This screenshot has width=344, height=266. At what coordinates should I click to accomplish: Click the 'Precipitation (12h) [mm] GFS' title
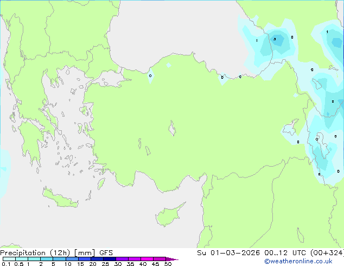pyautogui.click(x=56, y=253)
